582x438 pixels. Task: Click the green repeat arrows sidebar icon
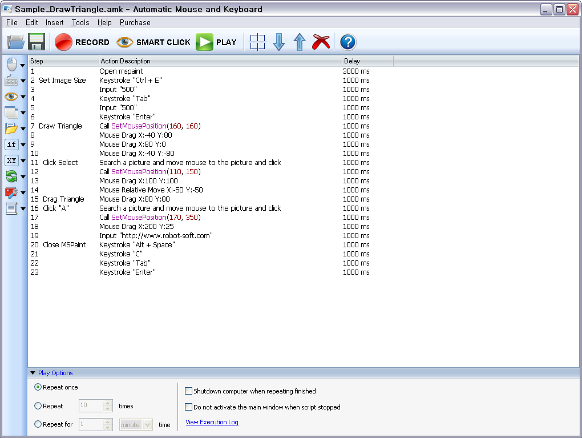pyautogui.click(x=11, y=176)
